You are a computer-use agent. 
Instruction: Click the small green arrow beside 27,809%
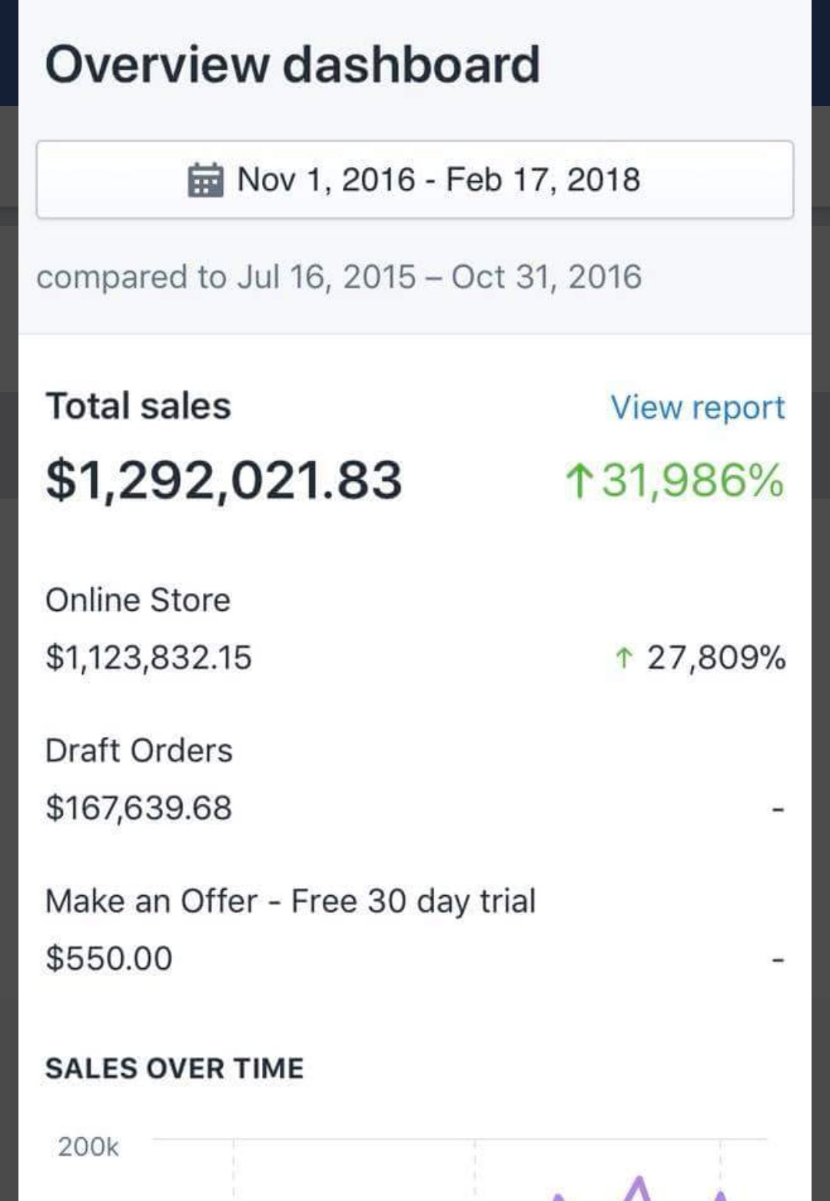tap(623, 658)
